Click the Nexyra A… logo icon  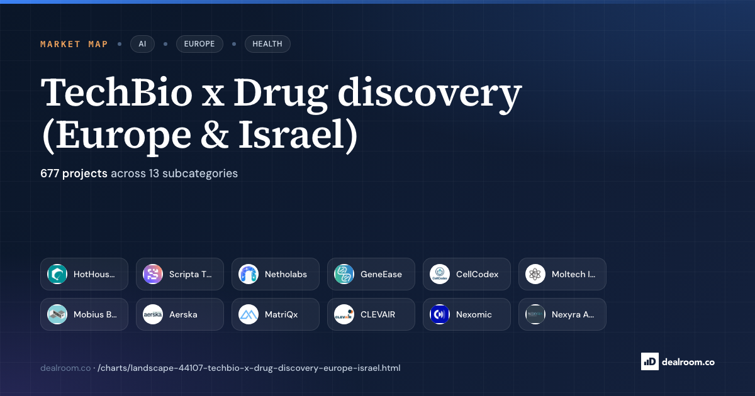535,314
